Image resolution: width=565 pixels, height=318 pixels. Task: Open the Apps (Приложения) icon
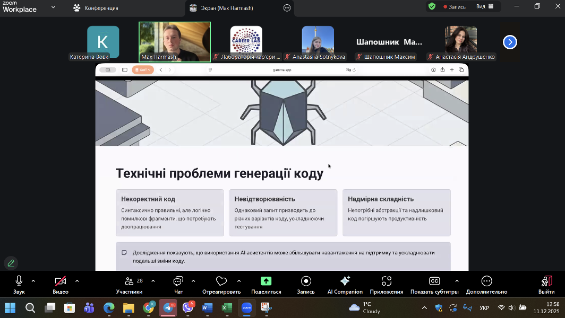coord(387,281)
